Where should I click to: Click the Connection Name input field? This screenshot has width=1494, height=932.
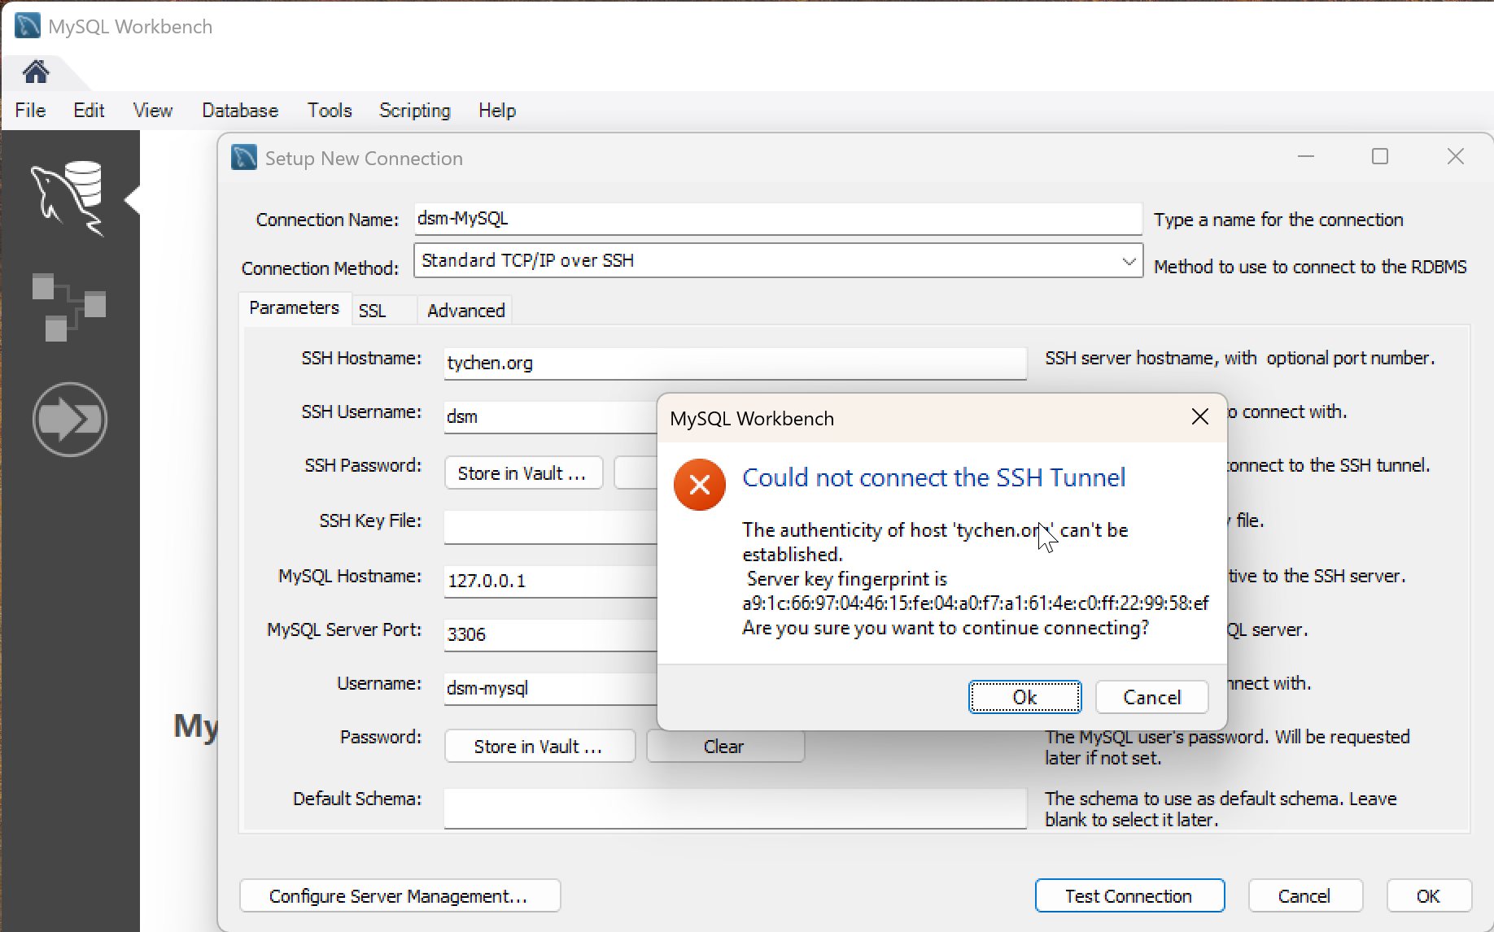777,219
